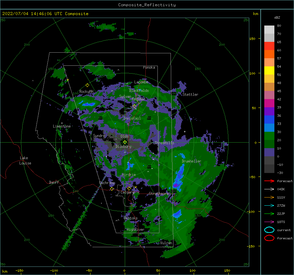
Task: Click the yellow diamond marker below RedDeer
Action: click(134, 106)
